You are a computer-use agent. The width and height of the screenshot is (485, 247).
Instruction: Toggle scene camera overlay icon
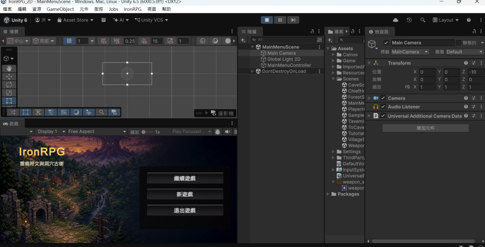tap(114, 112)
